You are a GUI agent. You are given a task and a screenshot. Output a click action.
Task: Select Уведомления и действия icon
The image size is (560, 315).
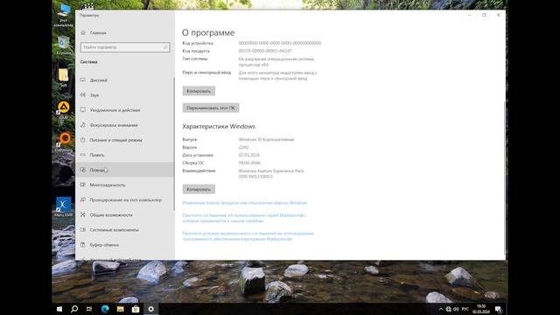(83, 110)
